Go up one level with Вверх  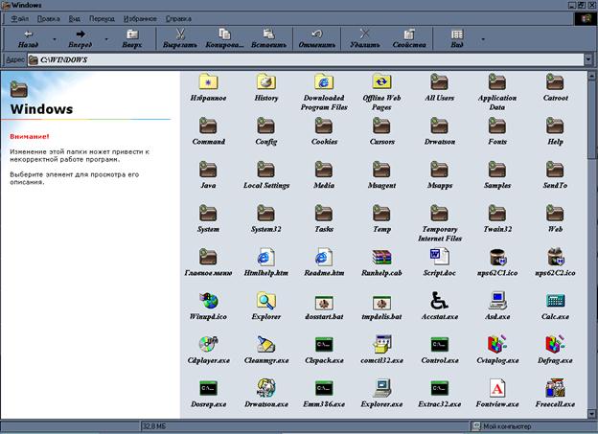point(132,39)
